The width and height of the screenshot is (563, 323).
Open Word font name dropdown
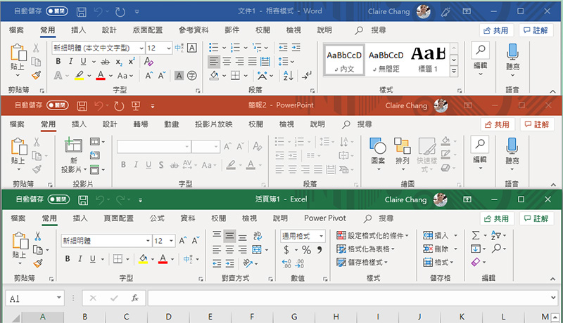tap(141, 48)
